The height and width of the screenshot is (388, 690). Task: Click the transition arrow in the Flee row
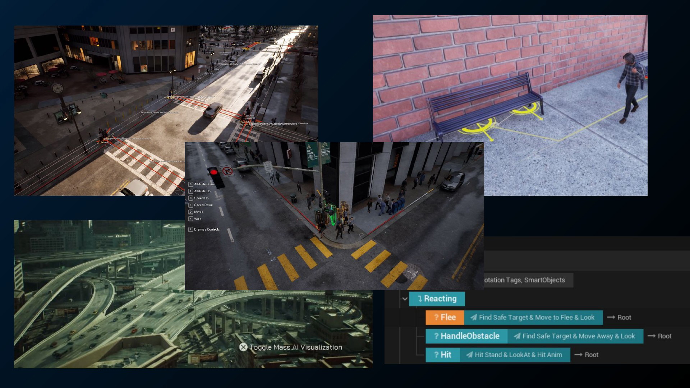[611, 318]
